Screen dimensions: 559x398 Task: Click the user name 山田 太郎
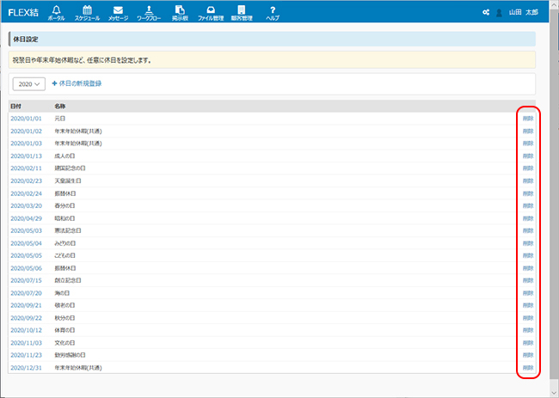524,12
